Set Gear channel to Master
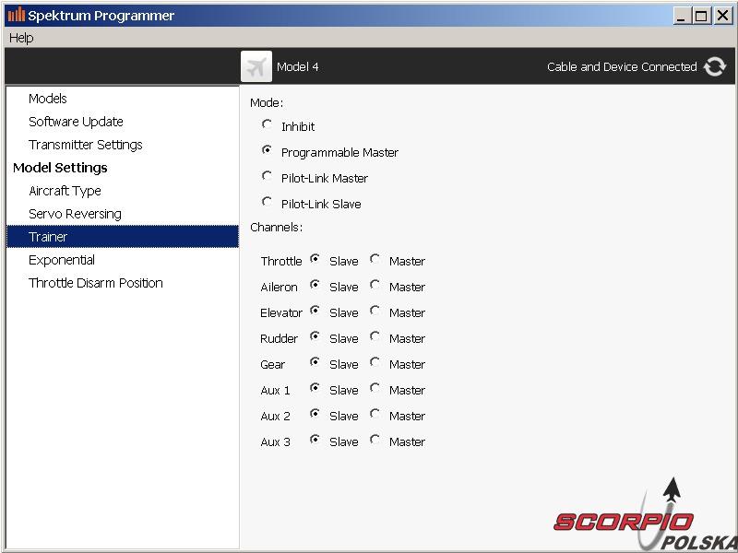Screen dimensions: 738x553 (375, 362)
